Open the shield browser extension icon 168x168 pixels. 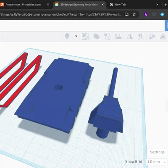tap(154, 14)
